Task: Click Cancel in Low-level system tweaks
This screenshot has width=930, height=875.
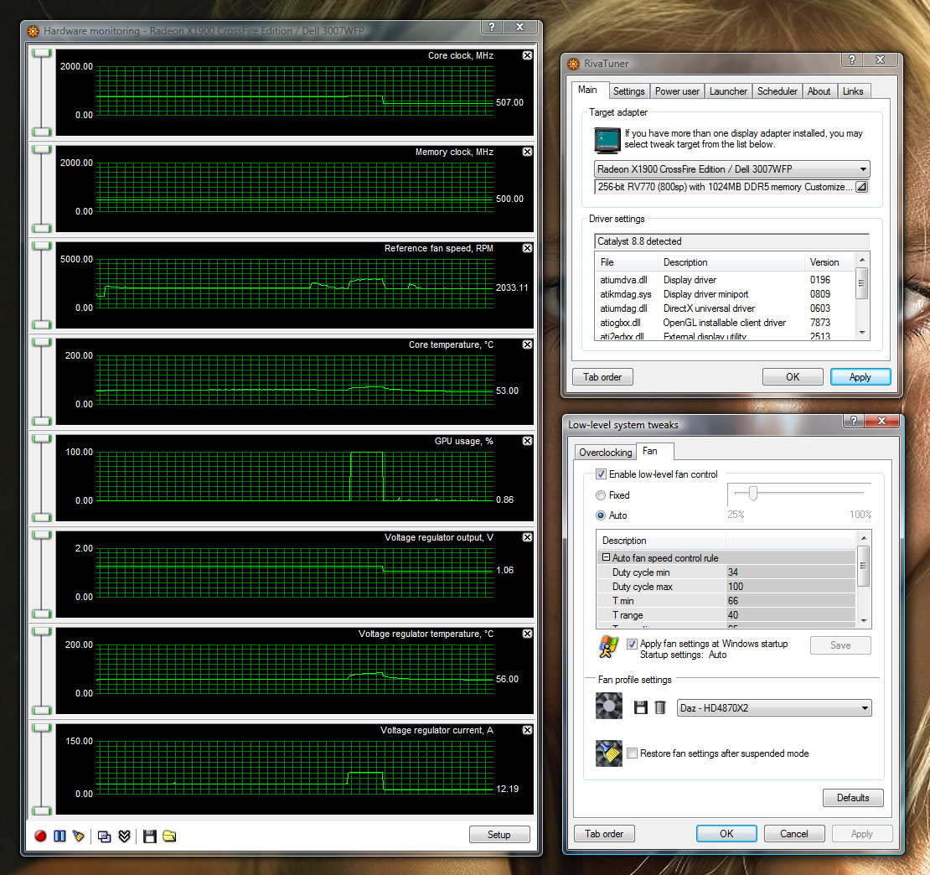Action: coord(793,834)
